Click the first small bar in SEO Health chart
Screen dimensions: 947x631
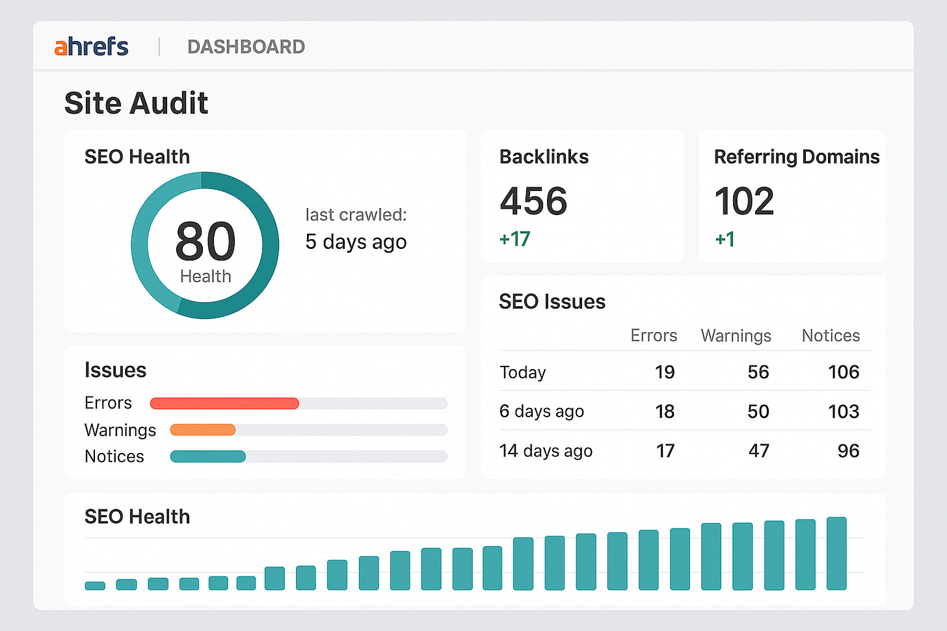coord(95,585)
